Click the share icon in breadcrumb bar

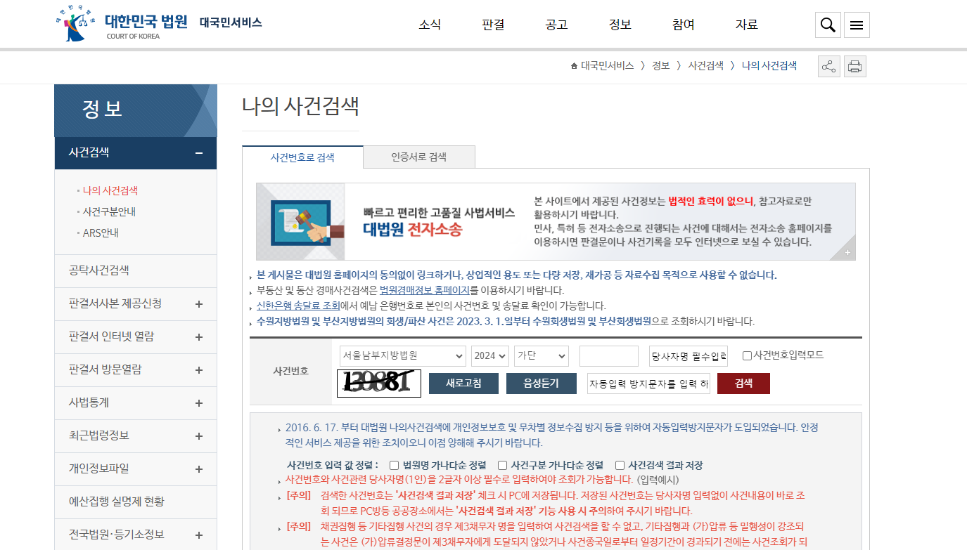829,67
